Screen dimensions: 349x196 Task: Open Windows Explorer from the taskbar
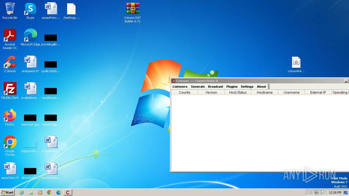click(31, 192)
